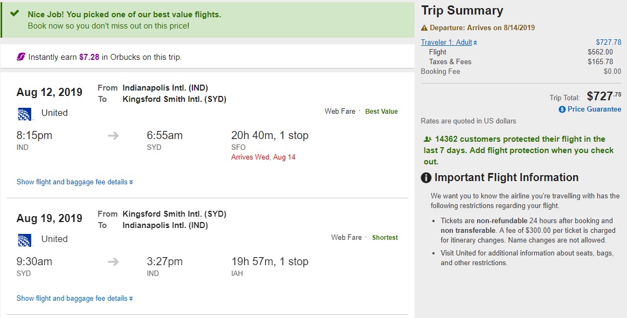Click the red Arrives Wed, Aug 14 notice
Viewport: 627px width, 318px height.
263,157
